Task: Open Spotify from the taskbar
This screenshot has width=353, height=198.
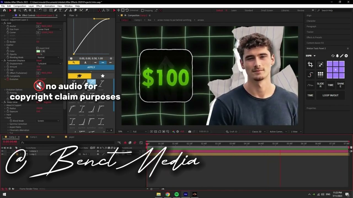Action: [x=176, y=194]
